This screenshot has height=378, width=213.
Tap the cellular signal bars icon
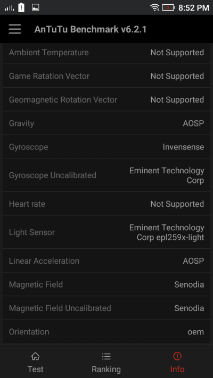(x=10, y=8)
